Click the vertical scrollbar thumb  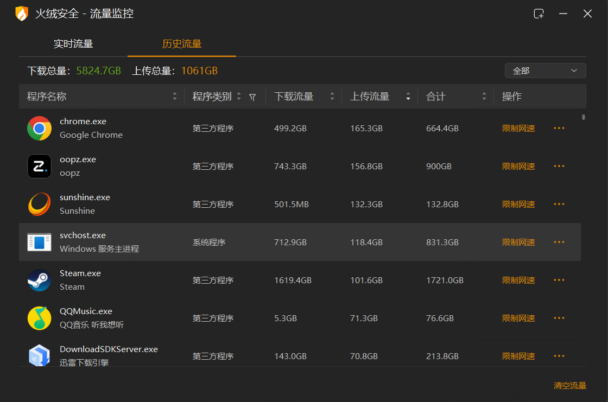coord(584,117)
